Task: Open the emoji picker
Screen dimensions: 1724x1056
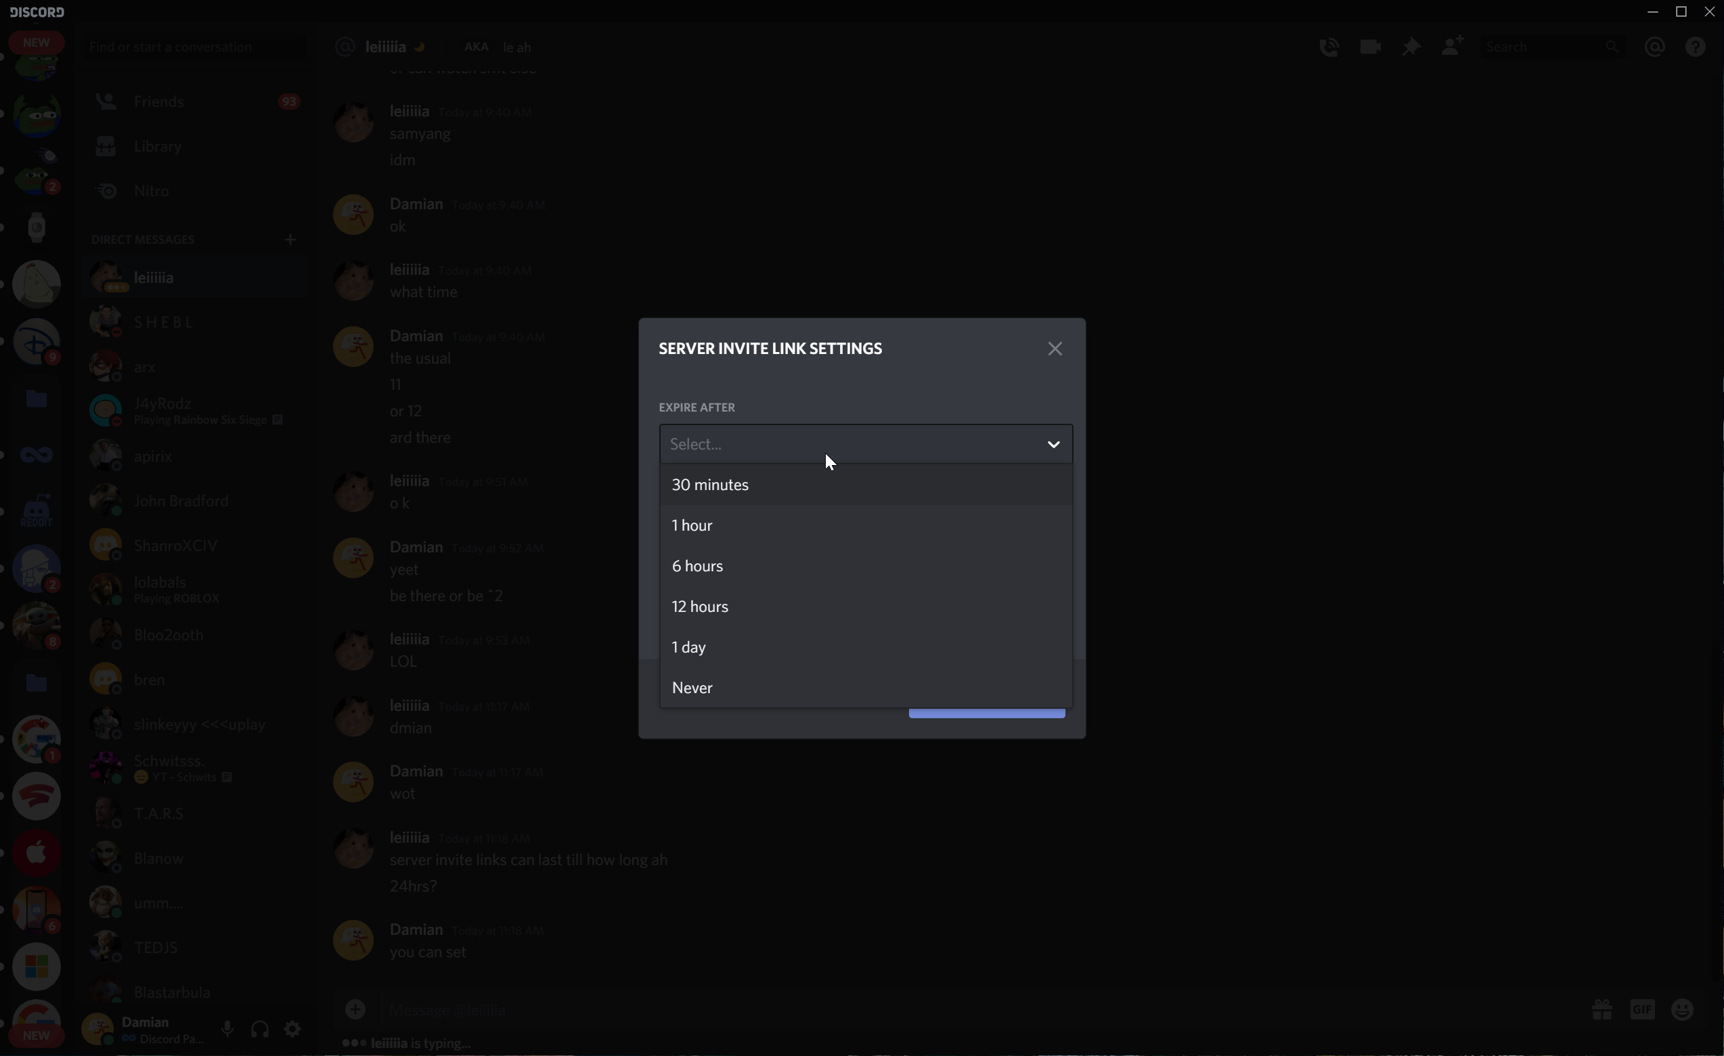Action: point(1682,1010)
